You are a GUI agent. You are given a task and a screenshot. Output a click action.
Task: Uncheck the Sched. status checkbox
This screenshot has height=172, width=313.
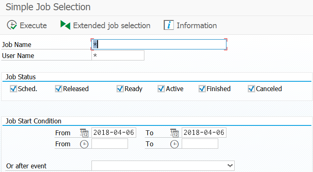point(14,89)
